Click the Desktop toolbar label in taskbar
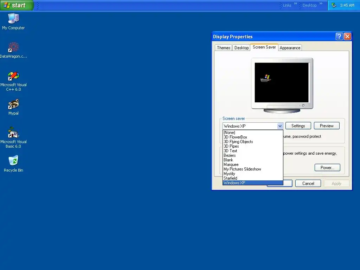Image resolution: width=360 pixels, height=270 pixels. tap(309, 5)
